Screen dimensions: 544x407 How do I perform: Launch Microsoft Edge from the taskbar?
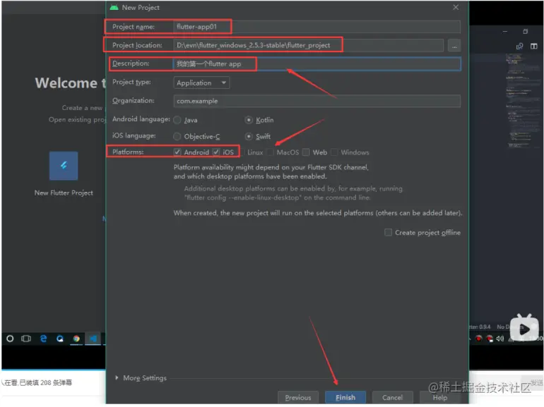click(x=43, y=339)
